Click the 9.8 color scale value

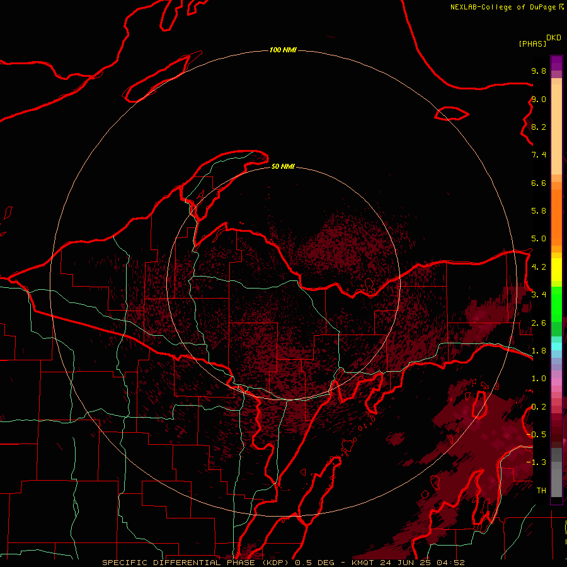click(x=539, y=71)
